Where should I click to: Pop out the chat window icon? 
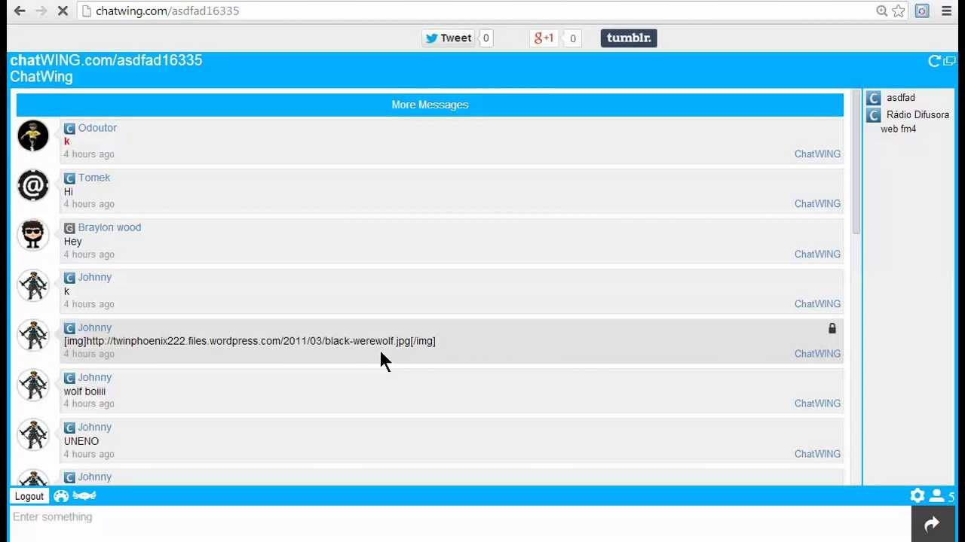click(949, 61)
